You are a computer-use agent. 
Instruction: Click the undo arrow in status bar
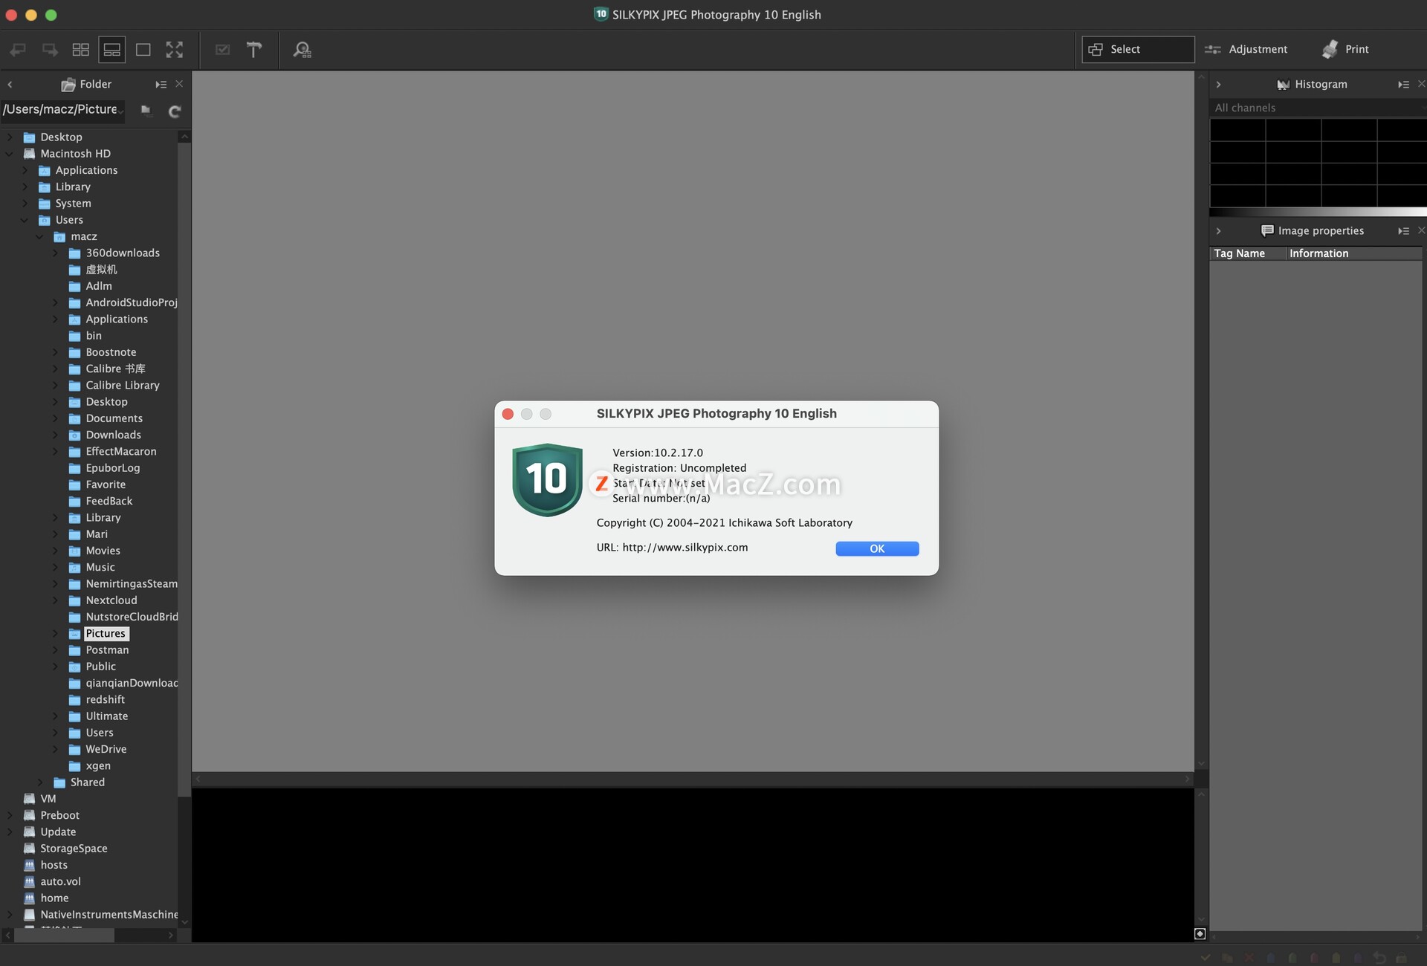click(x=1379, y=958)
